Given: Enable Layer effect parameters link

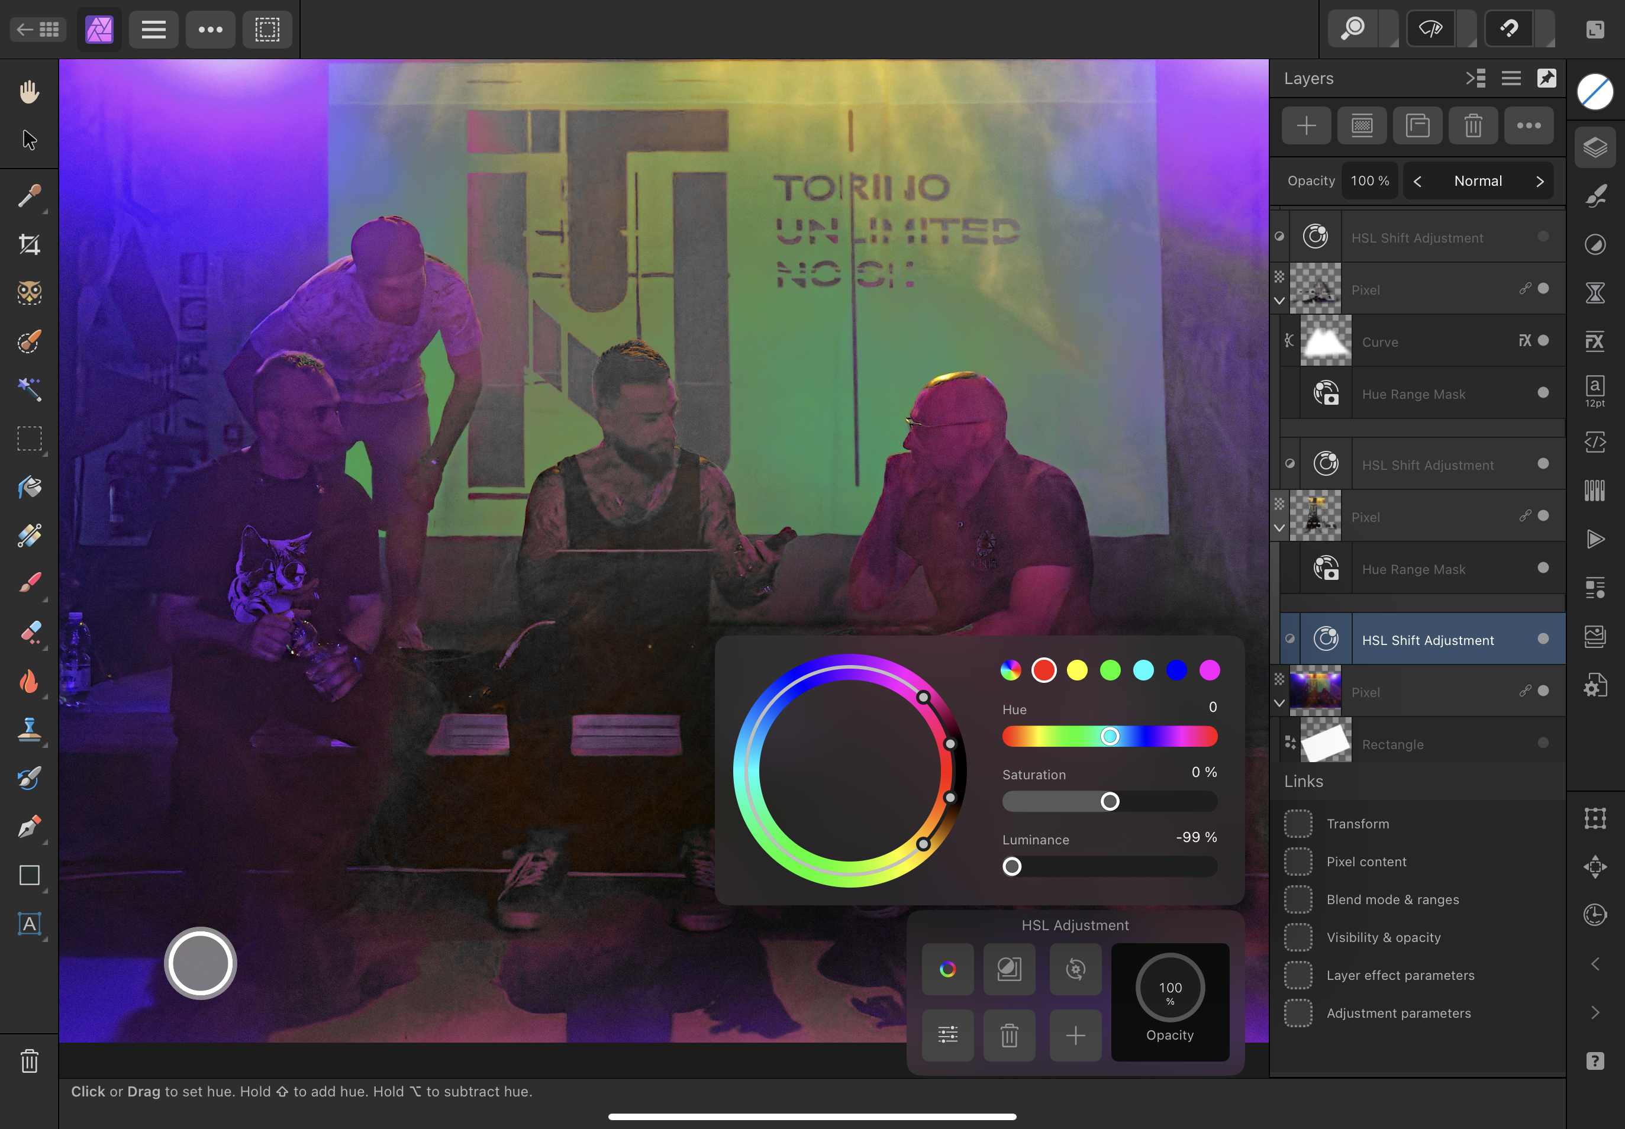Looking at the screenshot, I should tap(1298, 976).
